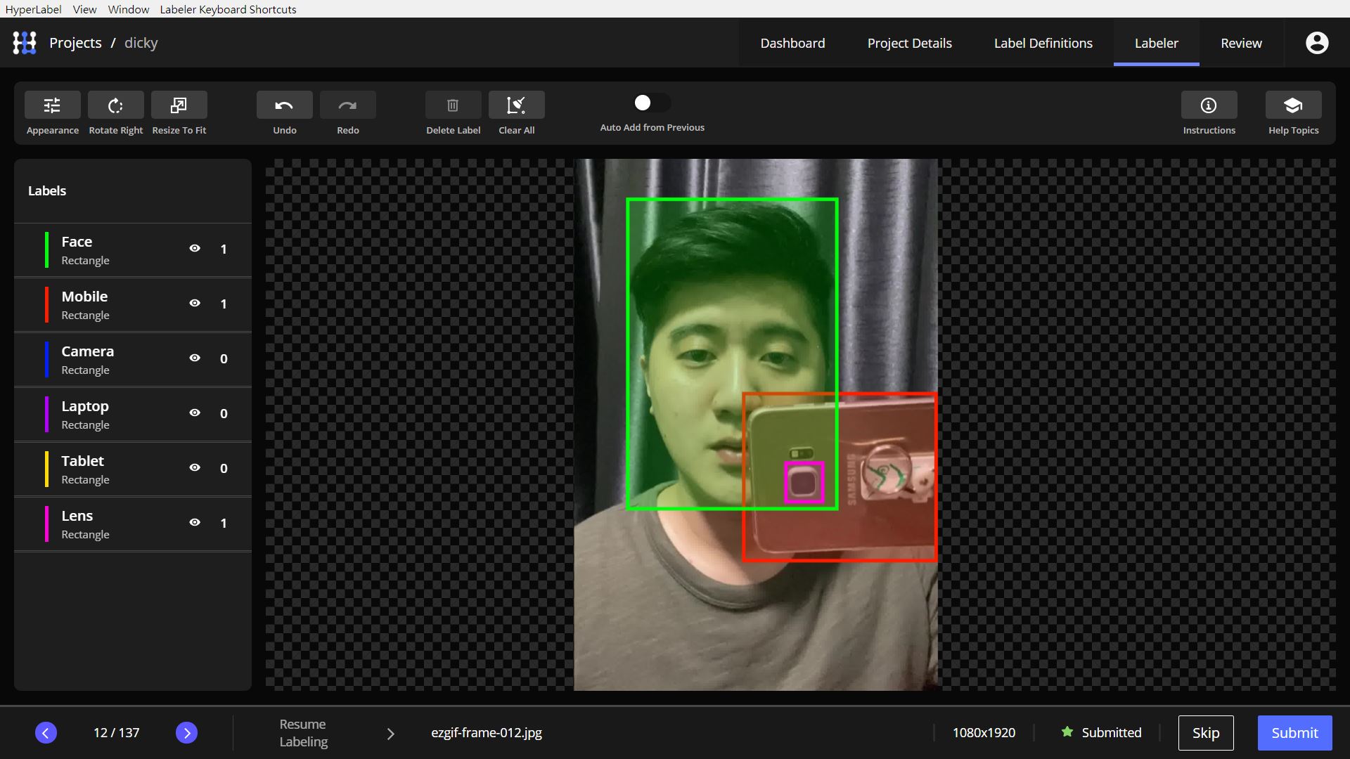Open the Instructions info icon
This screenshot has width=1350, height=759.
point(1209,105)
